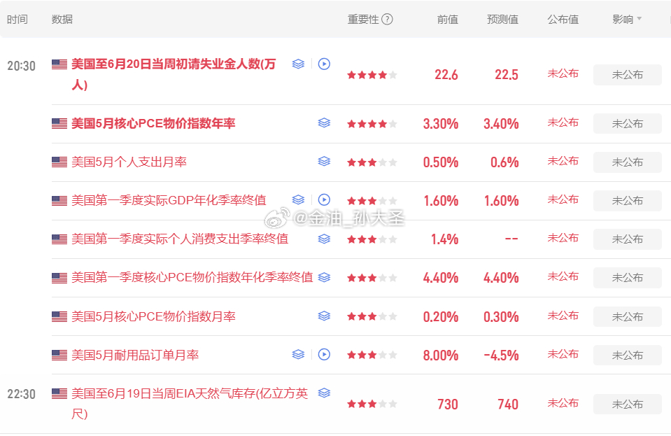
Task: Click 影响 未公布 button for 个人消费支出季率终值 row
Action: [x=628, y=239]
